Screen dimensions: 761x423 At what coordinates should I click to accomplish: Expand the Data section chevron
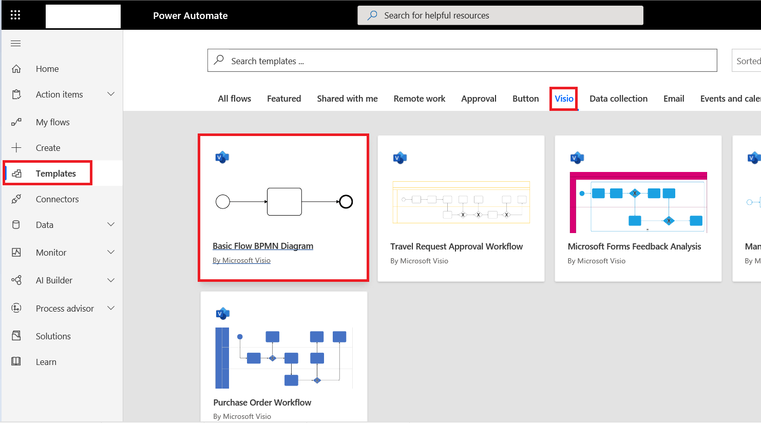(x=111, y=224)
